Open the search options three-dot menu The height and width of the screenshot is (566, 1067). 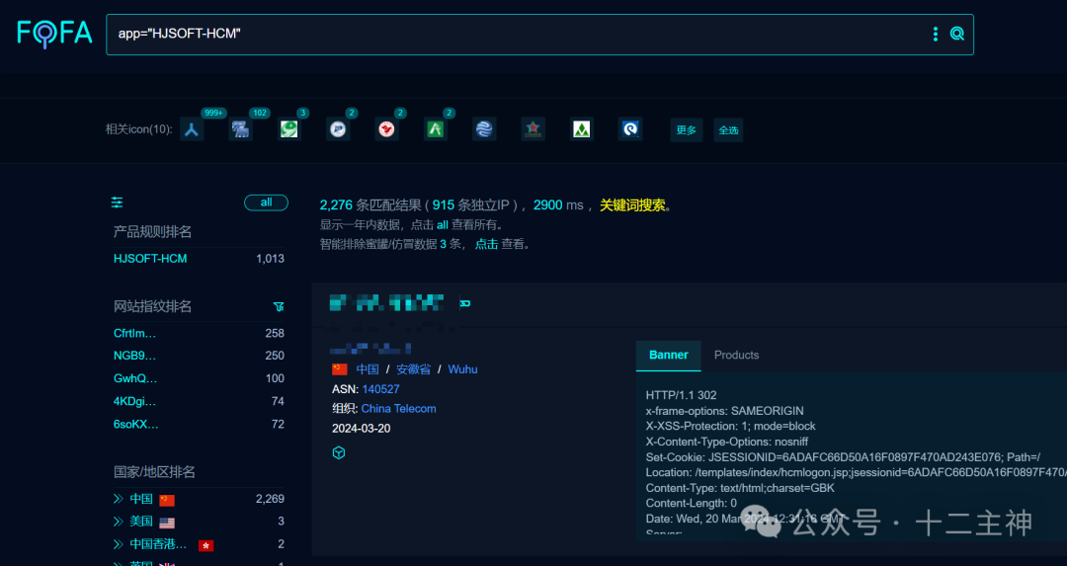click(935, 34)
